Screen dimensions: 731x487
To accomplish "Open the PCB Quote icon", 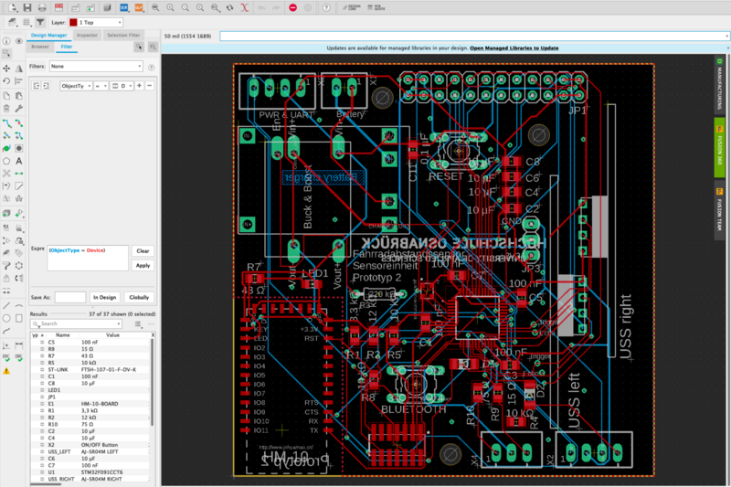I will tap(376, 7).
